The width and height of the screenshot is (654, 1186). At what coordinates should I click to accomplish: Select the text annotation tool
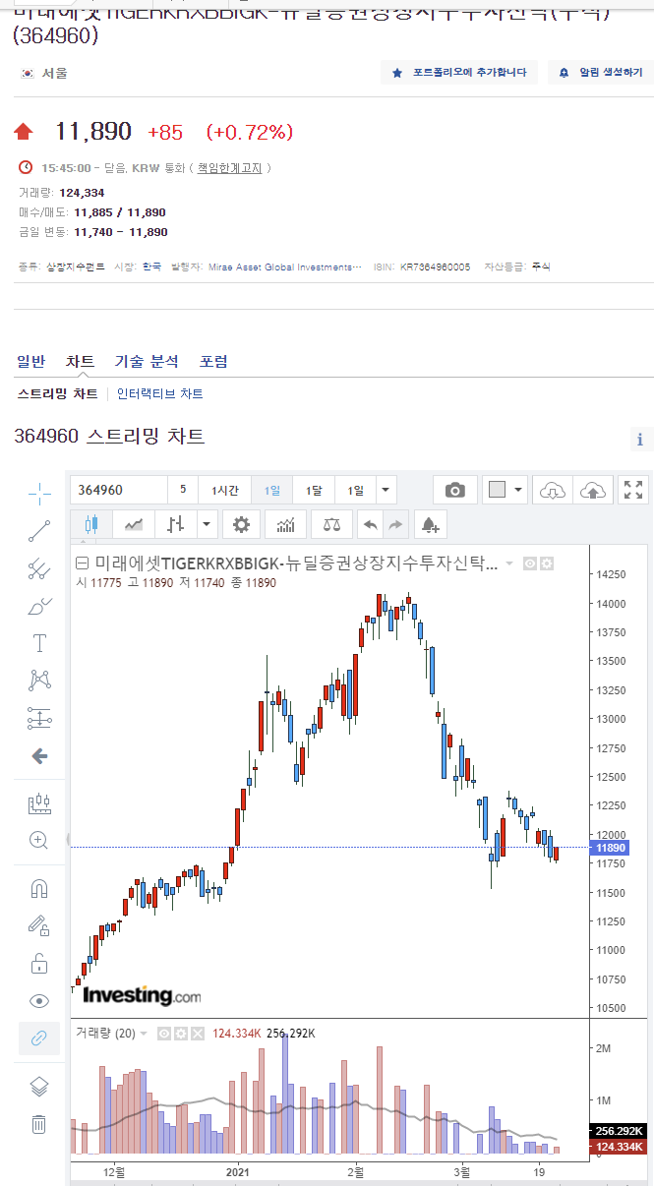39,643
